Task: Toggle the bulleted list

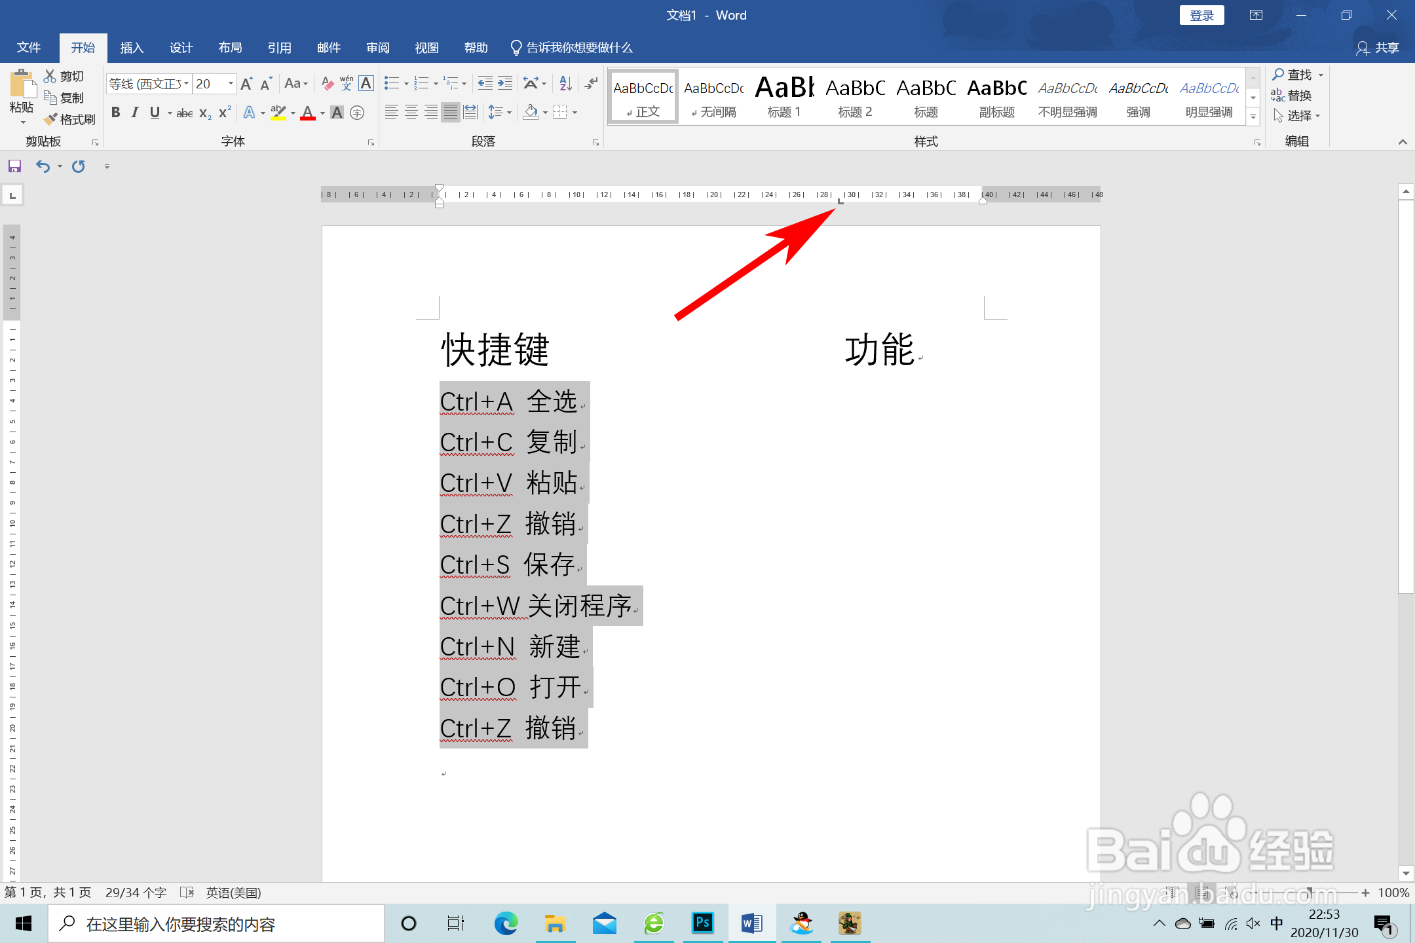Action: coord(391,83)
